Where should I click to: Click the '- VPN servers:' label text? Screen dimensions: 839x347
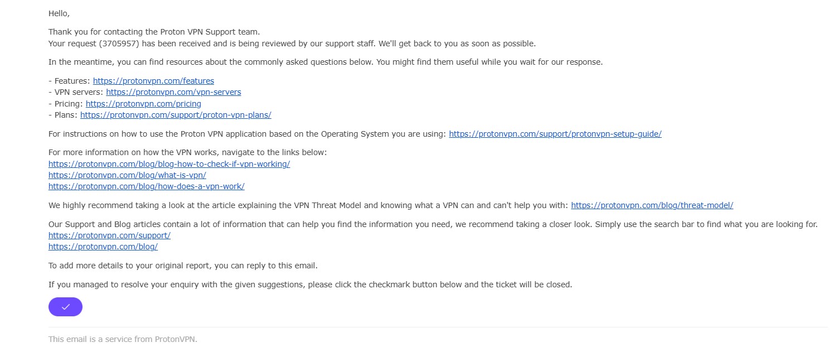76,92
